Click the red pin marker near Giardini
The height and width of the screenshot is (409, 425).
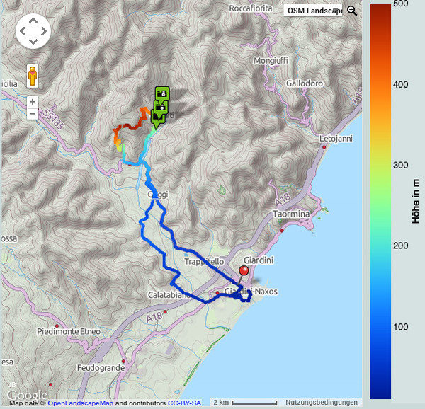(x=244, y=272)
